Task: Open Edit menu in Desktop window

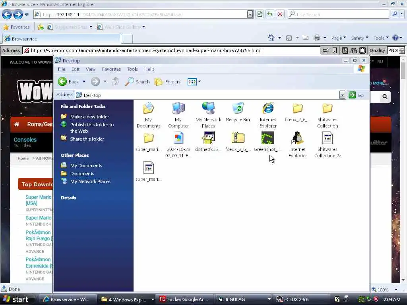Action: tap(75, 69)
